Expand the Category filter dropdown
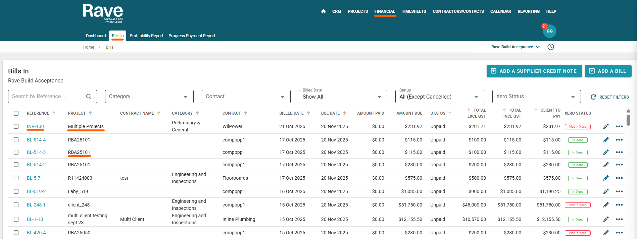This screenshot has width=637, height=239. pos(149,97)
